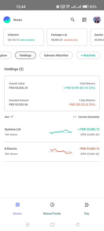Open the Mutual Funds pie chart icon
This screenshot has height=231, width=104.
[52, 205]
